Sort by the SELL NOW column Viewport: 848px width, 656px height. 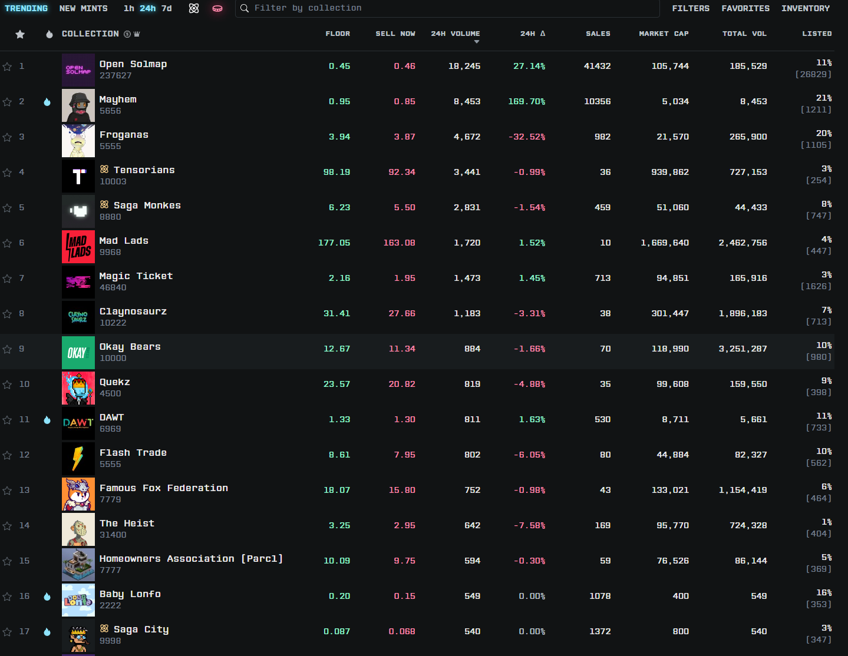[395, 34]
